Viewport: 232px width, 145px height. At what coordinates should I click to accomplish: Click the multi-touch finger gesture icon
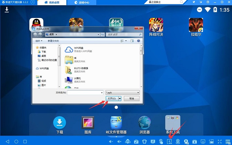tap(161, 142)
